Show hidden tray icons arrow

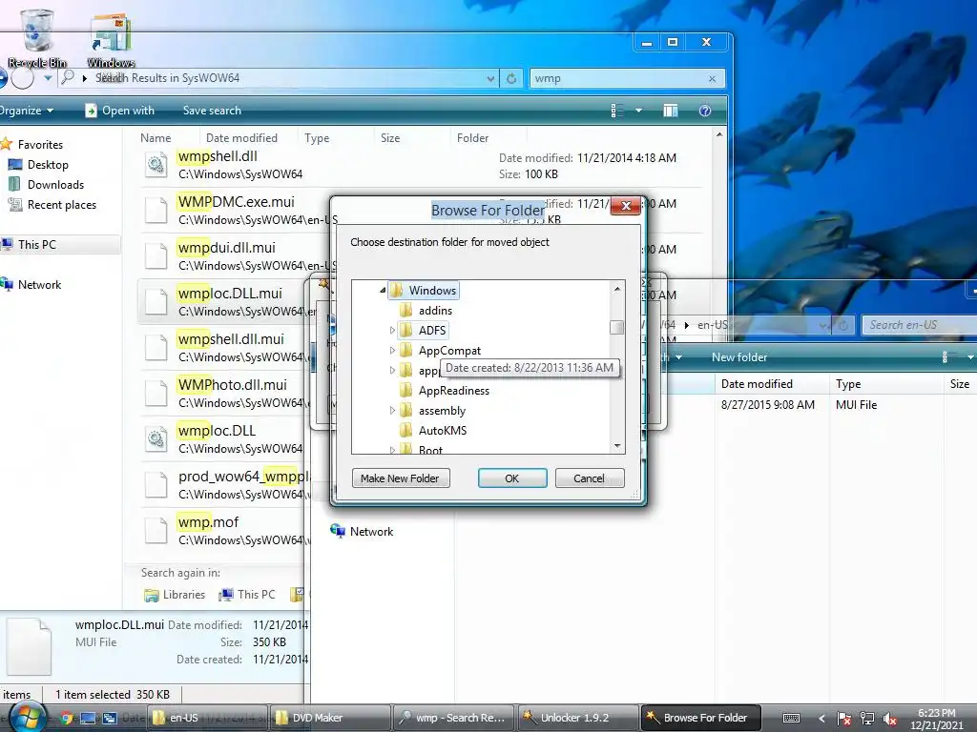(821, 719)
